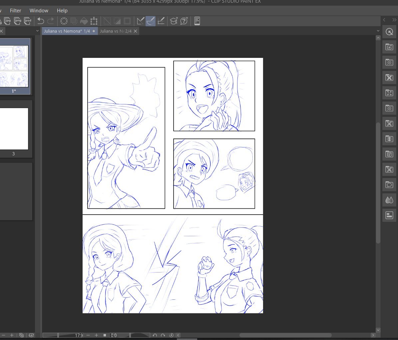Collapse right dock with single chevron
This screenshot has width=398, height=340.
click(384, 20)
